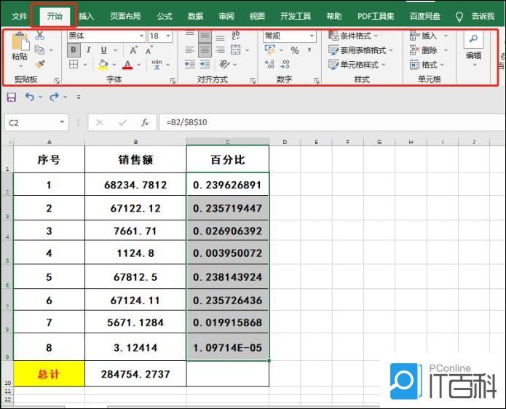Open the 公式 ribbon tab
506x409 pixels.
[x=165, y=16]
